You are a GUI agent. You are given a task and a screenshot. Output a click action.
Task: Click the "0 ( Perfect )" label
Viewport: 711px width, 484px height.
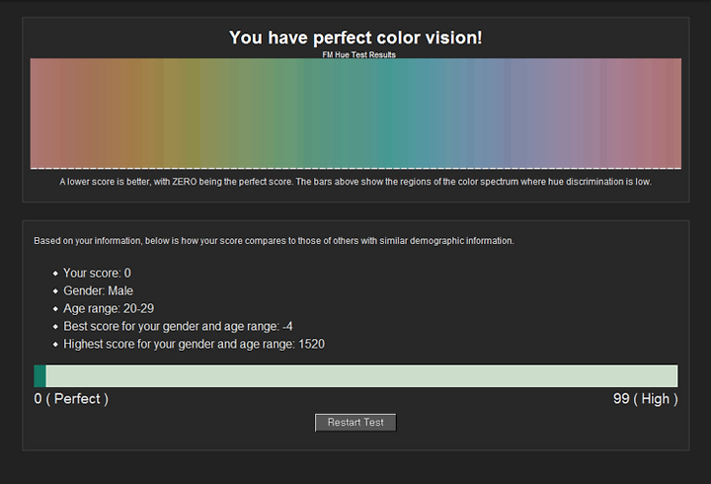[x=71, y=399]
